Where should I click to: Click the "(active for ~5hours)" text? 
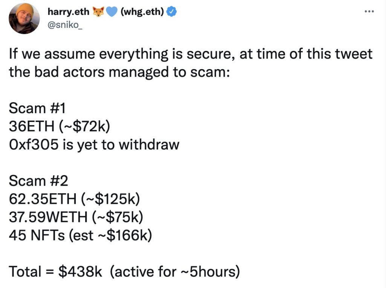[175, 272]
